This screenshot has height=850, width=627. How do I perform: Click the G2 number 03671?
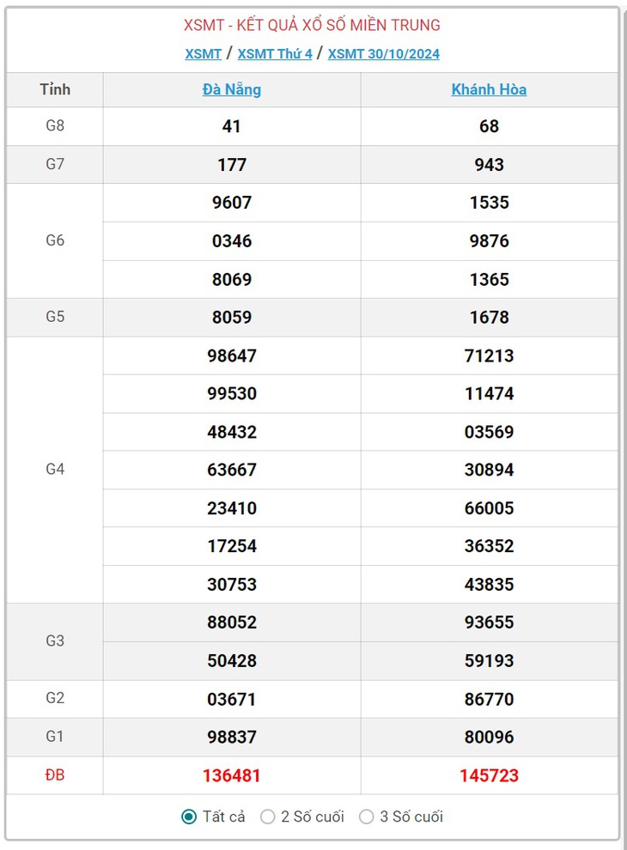(x=232, y=699)
